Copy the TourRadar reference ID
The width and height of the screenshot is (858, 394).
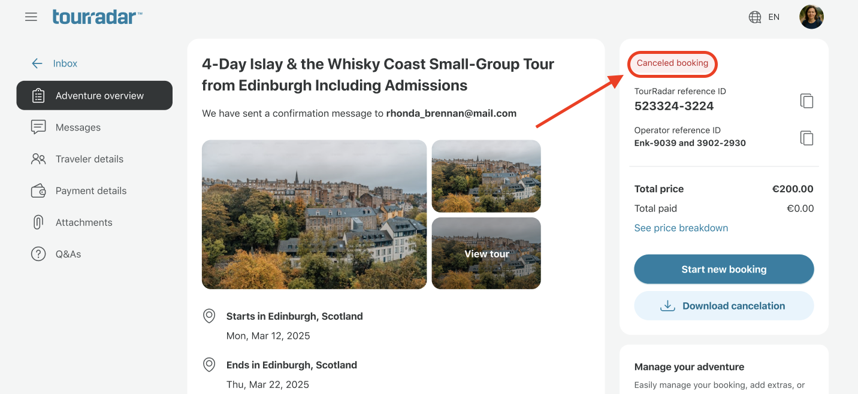[807, 101]
